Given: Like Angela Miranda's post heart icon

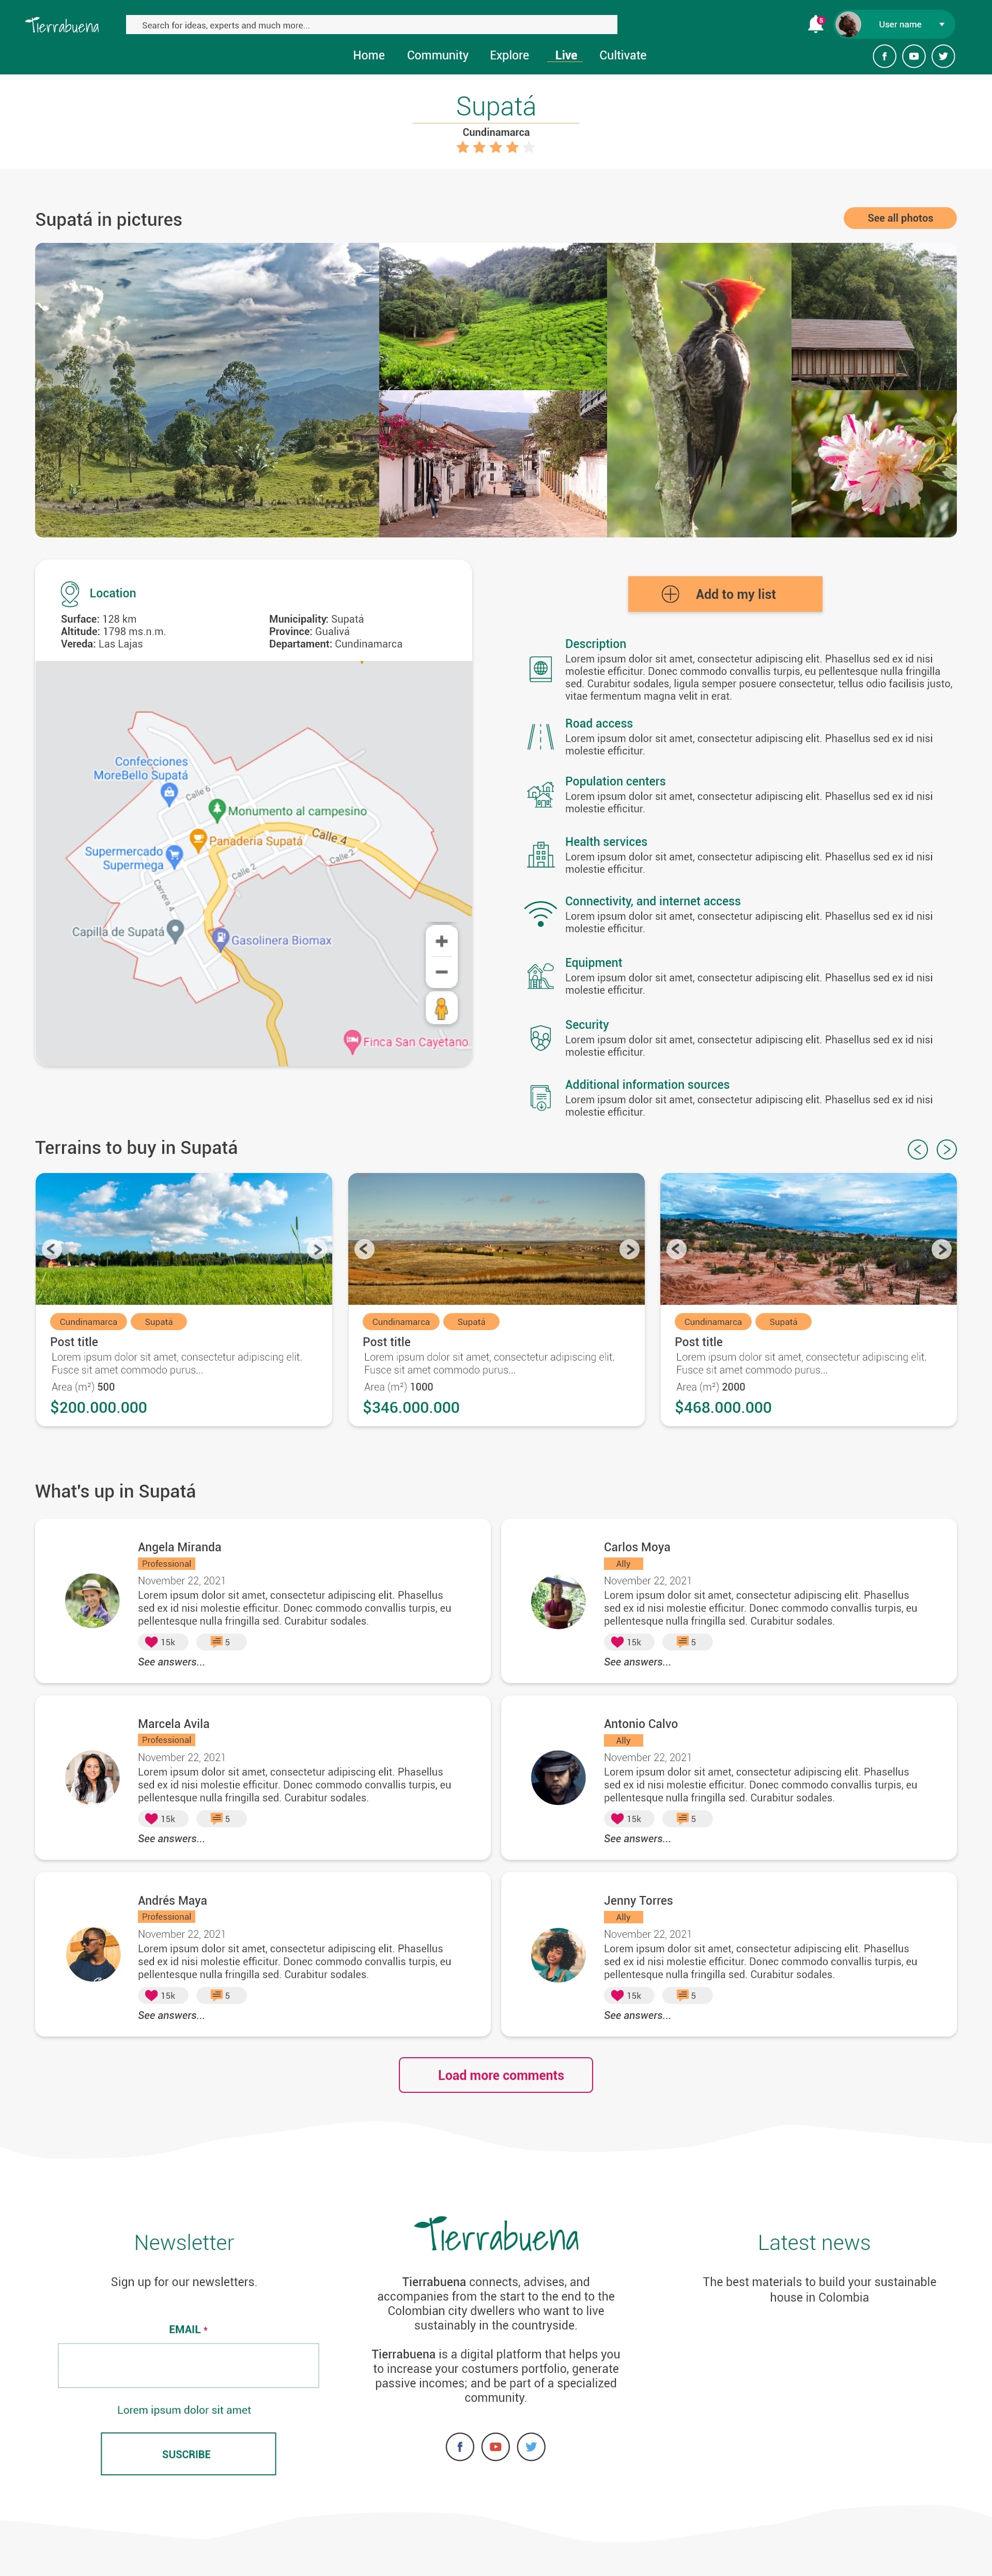Looking at the screenshot, I should (151, 1641).
